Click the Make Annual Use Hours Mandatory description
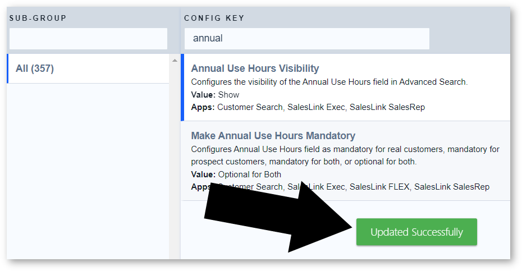 pyautogui.click(x=345, y=155)
